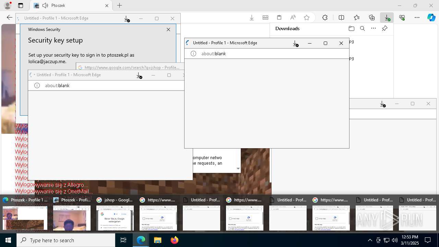
Task: Click the address bar download arrow icon
Action: (252, 17)
